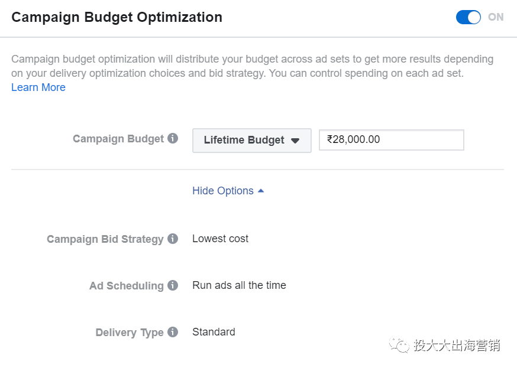Screen dimensions: 517x368
Task: Click the Delivery Type label
Action: [x=130, y=333]
